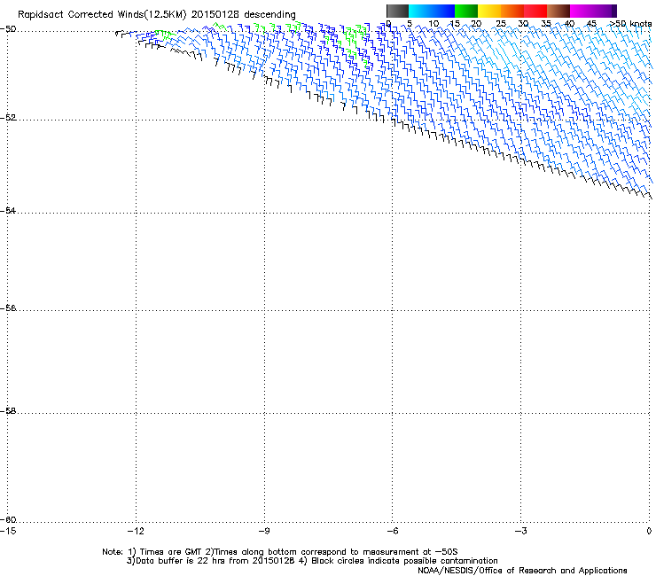Click the yellow 20-25 knots color segment
The width and height of the screenshot is (656, 576).
click(489, 11)
